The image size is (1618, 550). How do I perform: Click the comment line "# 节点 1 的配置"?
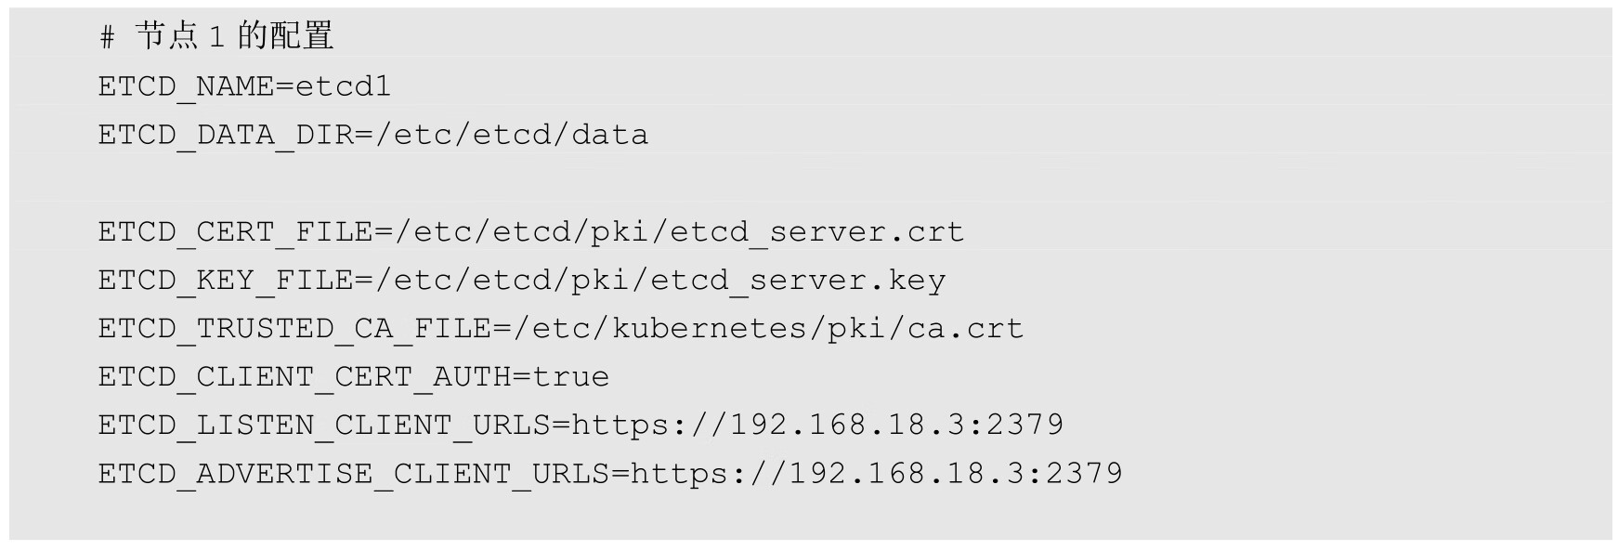215,37
